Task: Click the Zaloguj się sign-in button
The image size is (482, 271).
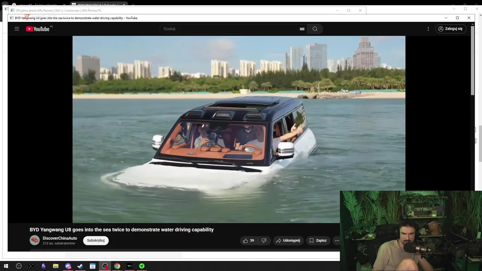Action: coord(451,29)
